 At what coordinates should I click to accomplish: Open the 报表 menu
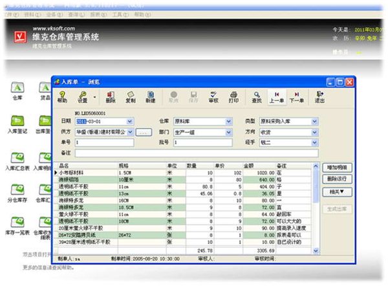[x=98, y=15]
